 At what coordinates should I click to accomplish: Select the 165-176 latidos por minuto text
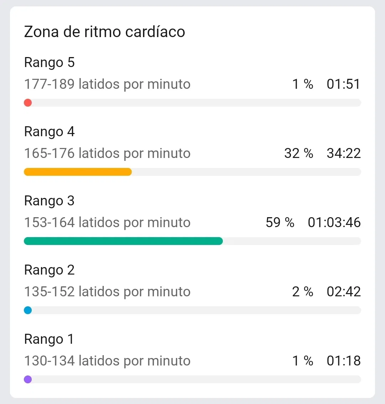107,153
